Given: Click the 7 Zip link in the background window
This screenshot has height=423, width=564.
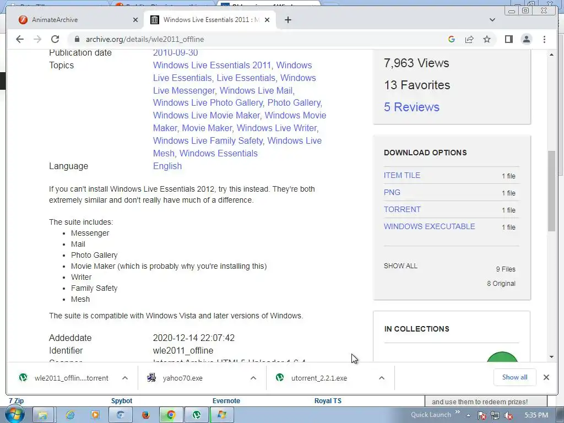Looking at the screenshot, I should point(16,401).
